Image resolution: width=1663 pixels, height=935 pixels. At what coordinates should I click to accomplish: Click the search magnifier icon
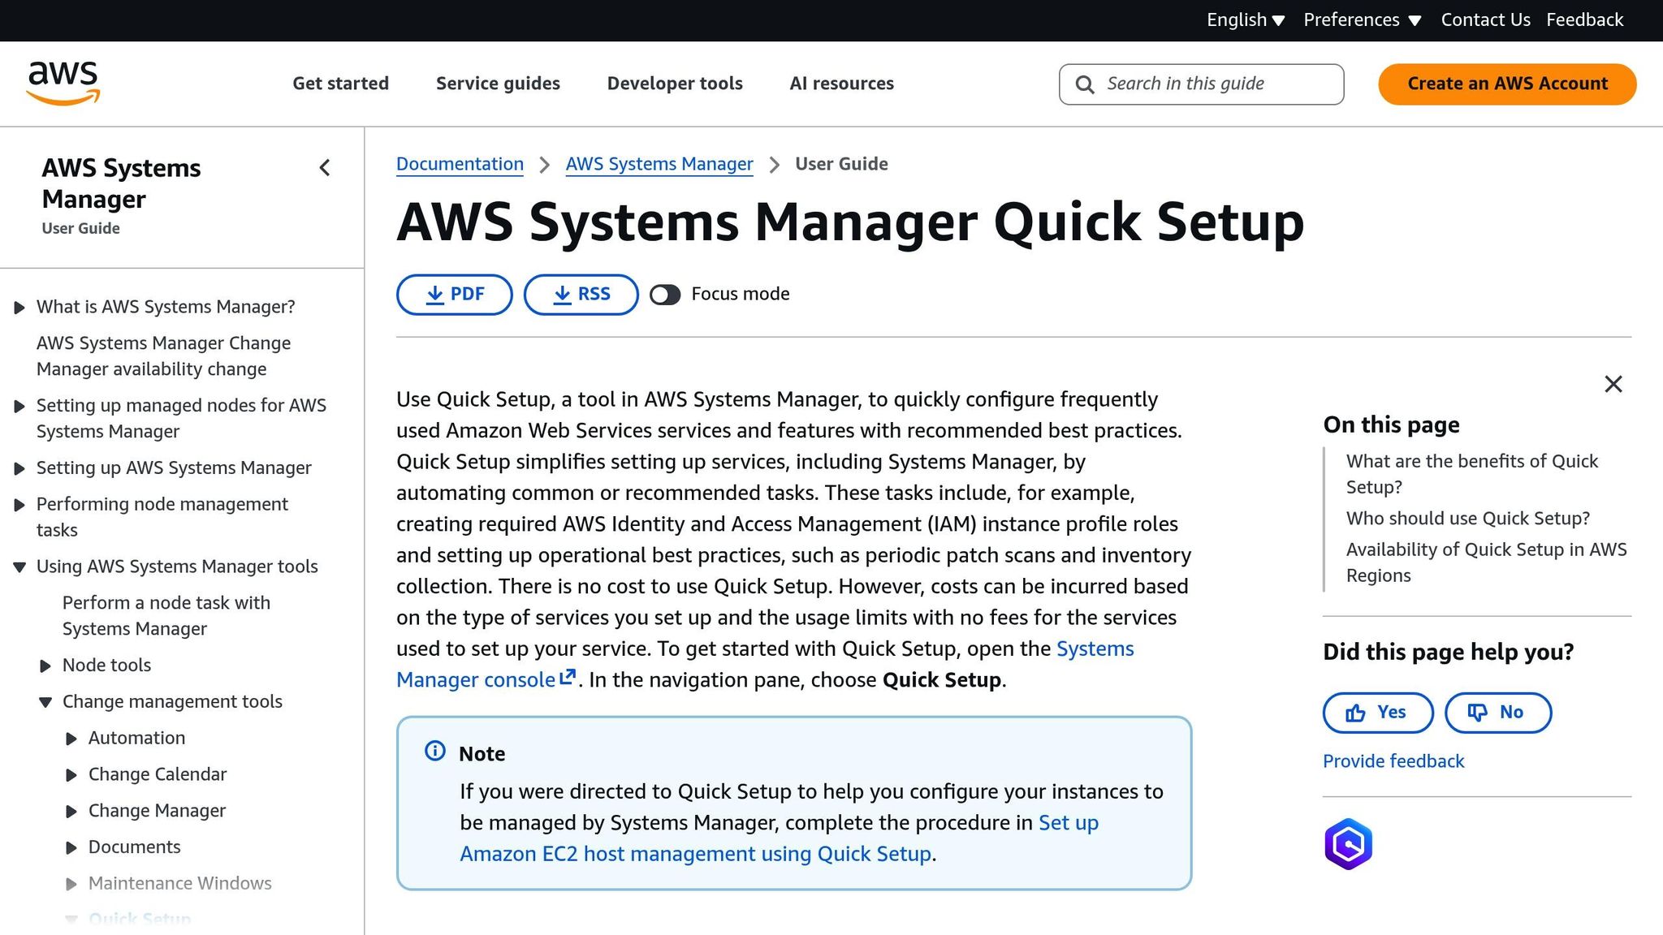point(1084,84)
